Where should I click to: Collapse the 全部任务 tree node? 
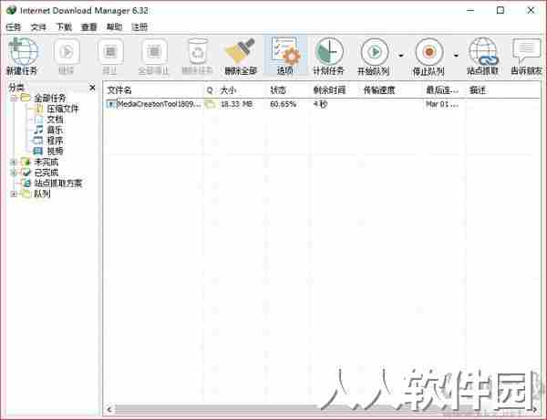coord(14,99)
